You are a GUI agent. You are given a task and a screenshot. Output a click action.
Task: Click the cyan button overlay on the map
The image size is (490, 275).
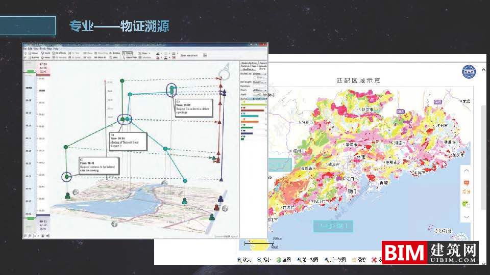333,226
